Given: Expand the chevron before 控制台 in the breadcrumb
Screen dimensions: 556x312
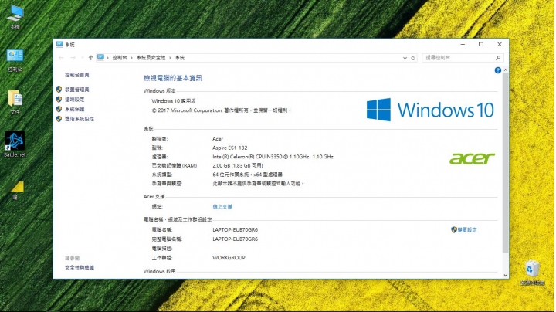Looking at the screenshot, I should [x=108, y=58].
